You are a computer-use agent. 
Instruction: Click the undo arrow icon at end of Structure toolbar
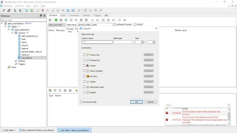tap(124, 20)
